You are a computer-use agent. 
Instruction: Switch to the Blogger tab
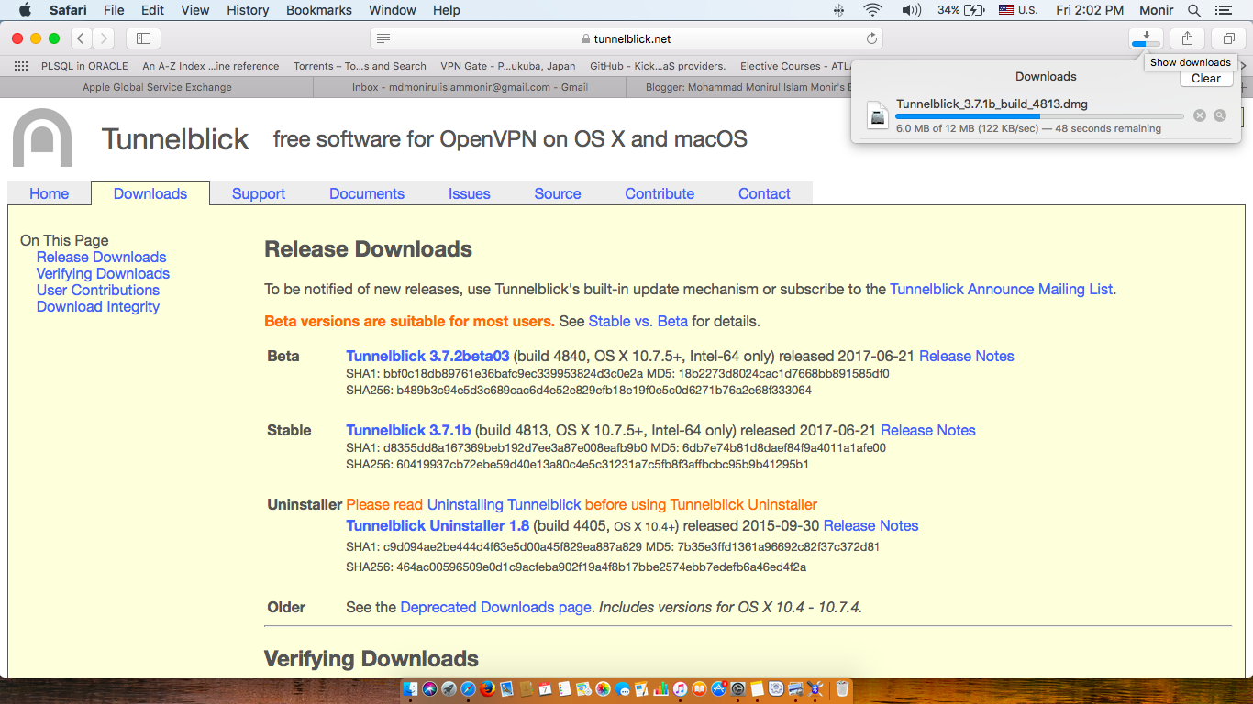pyautogui.click(x=738, y=87)
